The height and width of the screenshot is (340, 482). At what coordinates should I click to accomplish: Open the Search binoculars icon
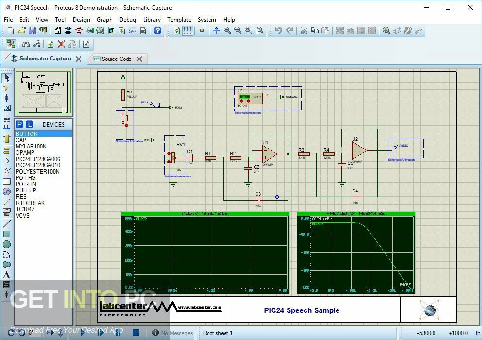pyautogui.click(x=26, y=44)
